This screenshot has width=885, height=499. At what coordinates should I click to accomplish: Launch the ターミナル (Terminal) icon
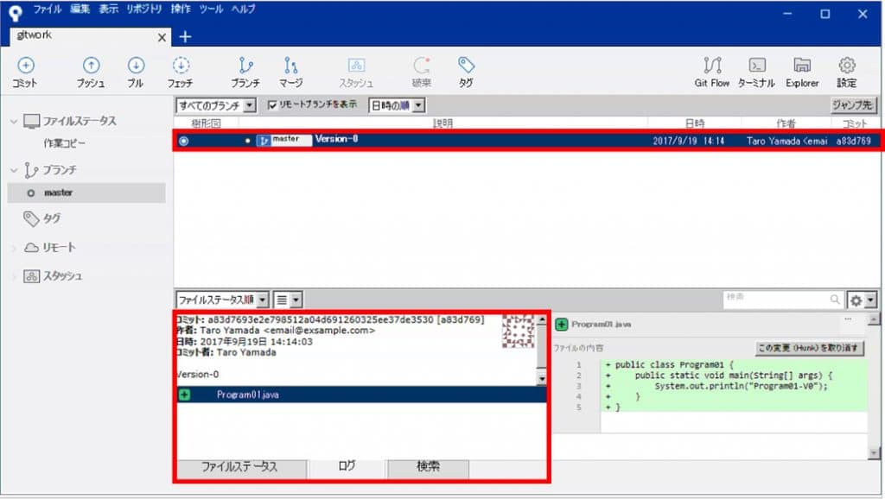pyautogui.click(x=756, y=71)
